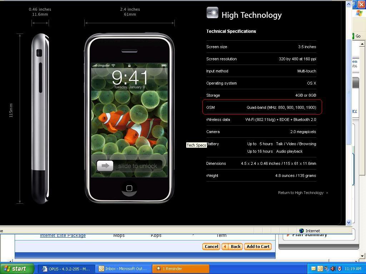Click Cancel button in OPUS window
366x274 pixels.
click(211, 247)
